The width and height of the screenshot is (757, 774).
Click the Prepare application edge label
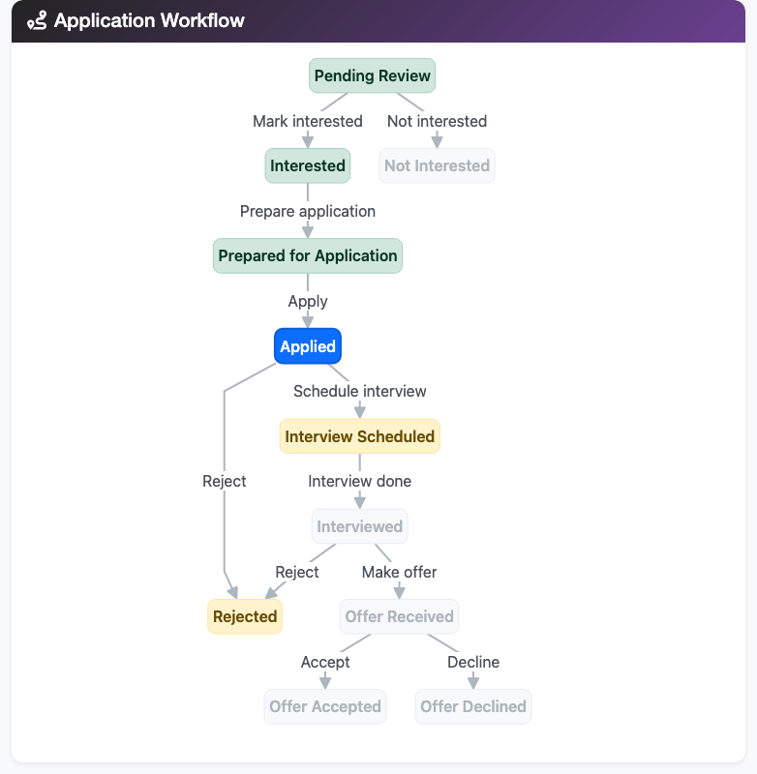point(308,211)
